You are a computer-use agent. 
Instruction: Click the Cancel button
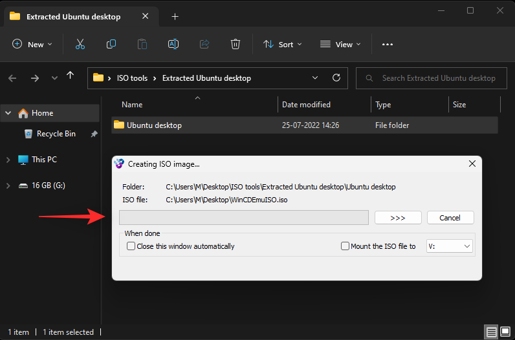tap(450, 218)
